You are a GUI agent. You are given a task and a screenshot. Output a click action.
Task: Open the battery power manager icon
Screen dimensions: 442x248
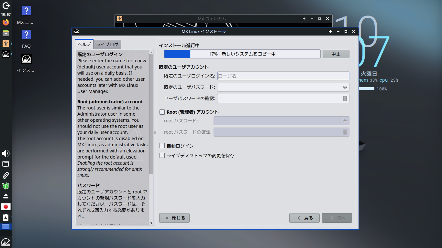[6, 217]
